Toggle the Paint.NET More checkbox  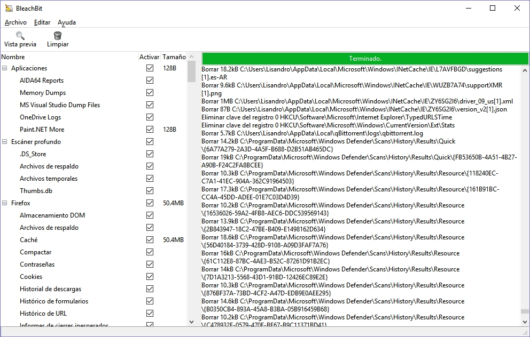(150, 129)
